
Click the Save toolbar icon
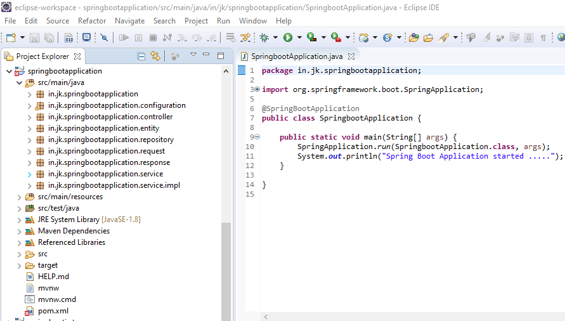coord(34,37)
